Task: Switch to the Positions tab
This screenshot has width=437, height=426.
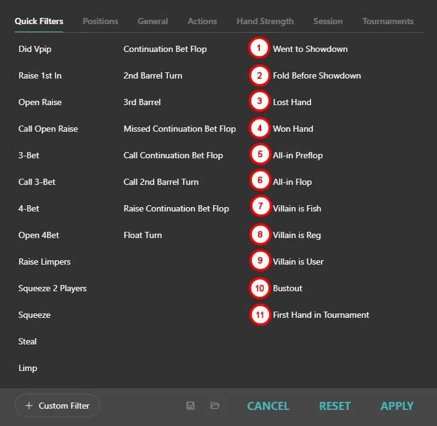Action: 100,21
